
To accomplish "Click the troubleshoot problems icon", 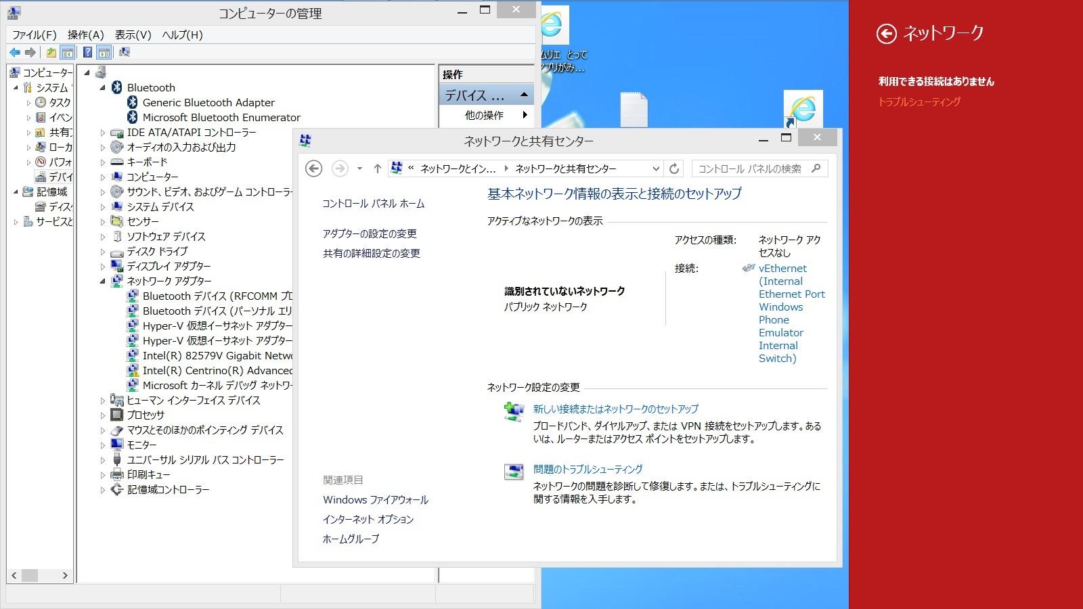I will click(x=514, y=471).
